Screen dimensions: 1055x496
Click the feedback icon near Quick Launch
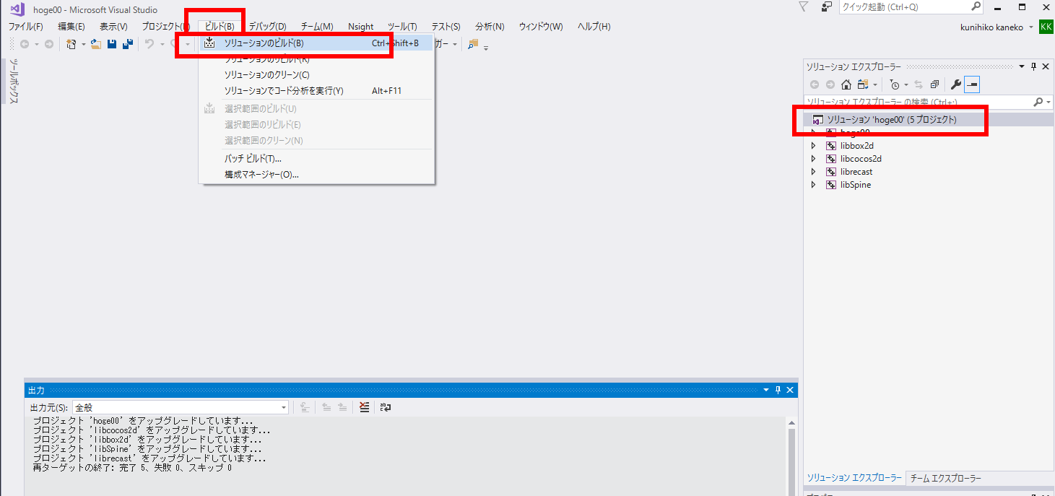(827, 6)
